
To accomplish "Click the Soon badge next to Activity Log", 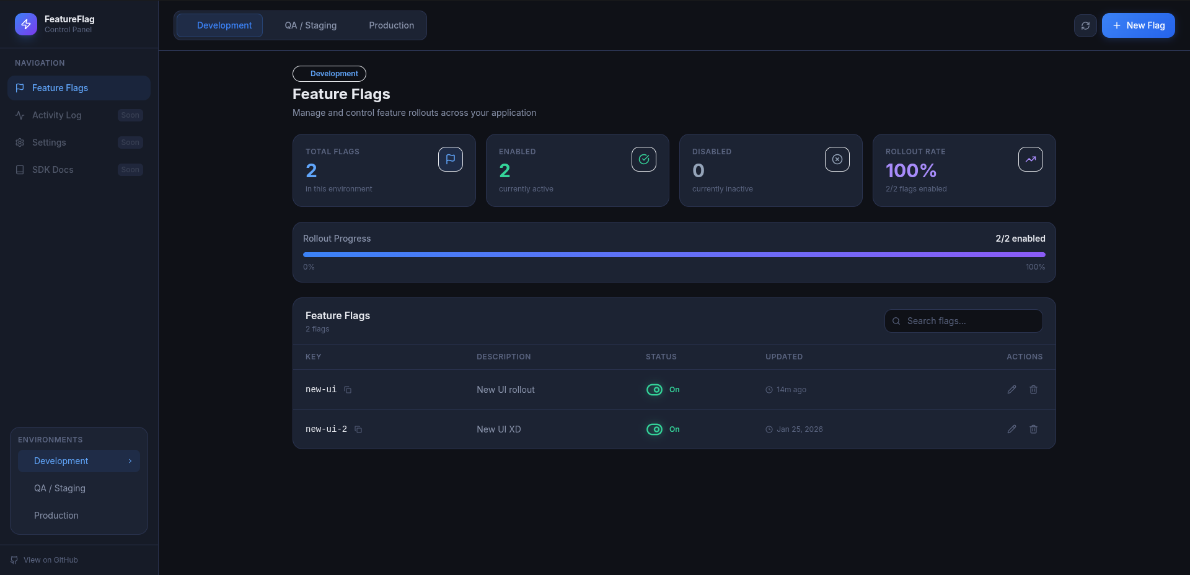I will coord(130,115).
